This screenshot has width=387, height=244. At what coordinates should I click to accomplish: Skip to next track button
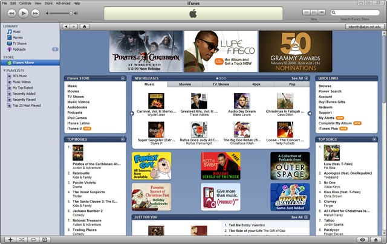[x=35, y=13]
